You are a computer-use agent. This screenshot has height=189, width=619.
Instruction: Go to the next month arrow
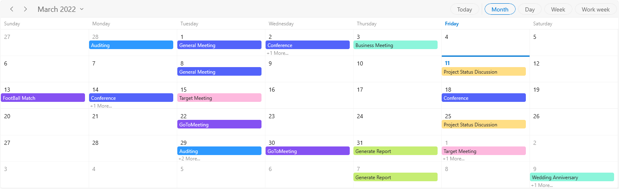tap(25, 9)
